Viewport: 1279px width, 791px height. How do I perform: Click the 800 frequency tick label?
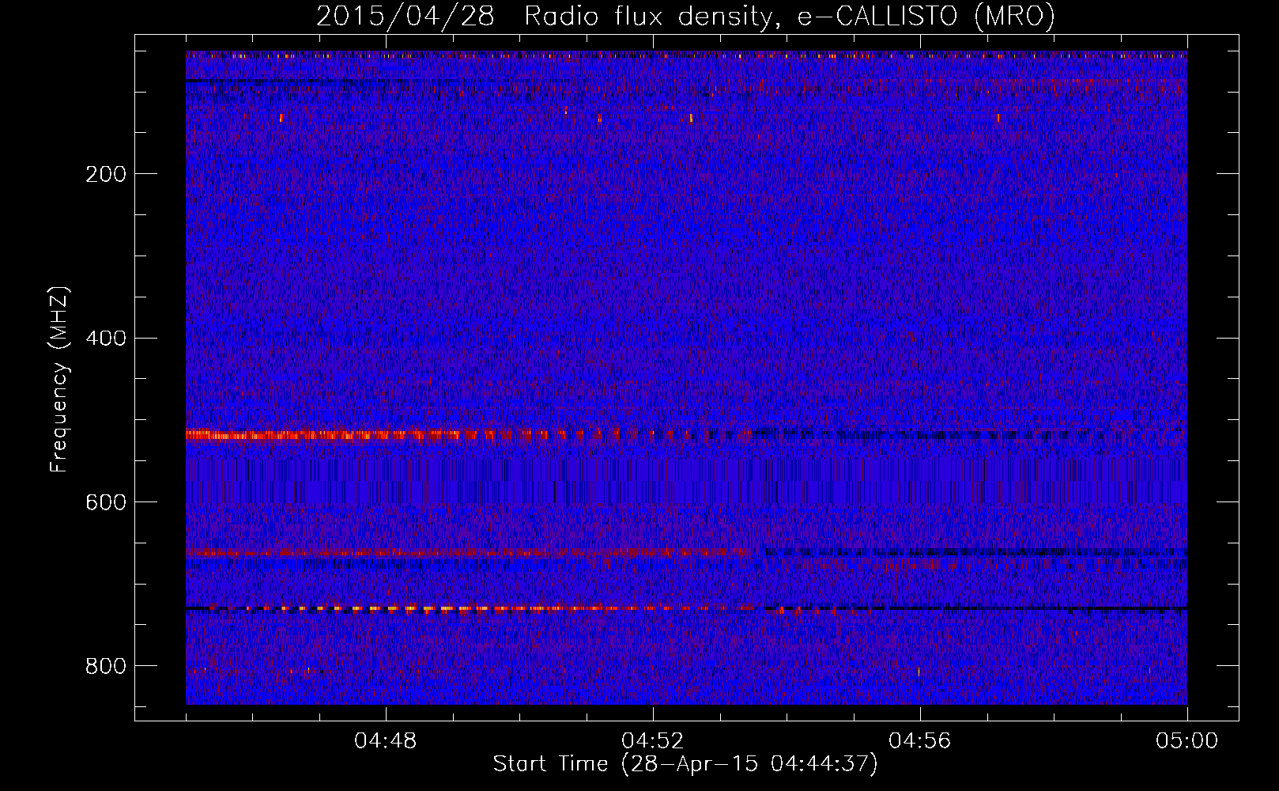point(106,667)
